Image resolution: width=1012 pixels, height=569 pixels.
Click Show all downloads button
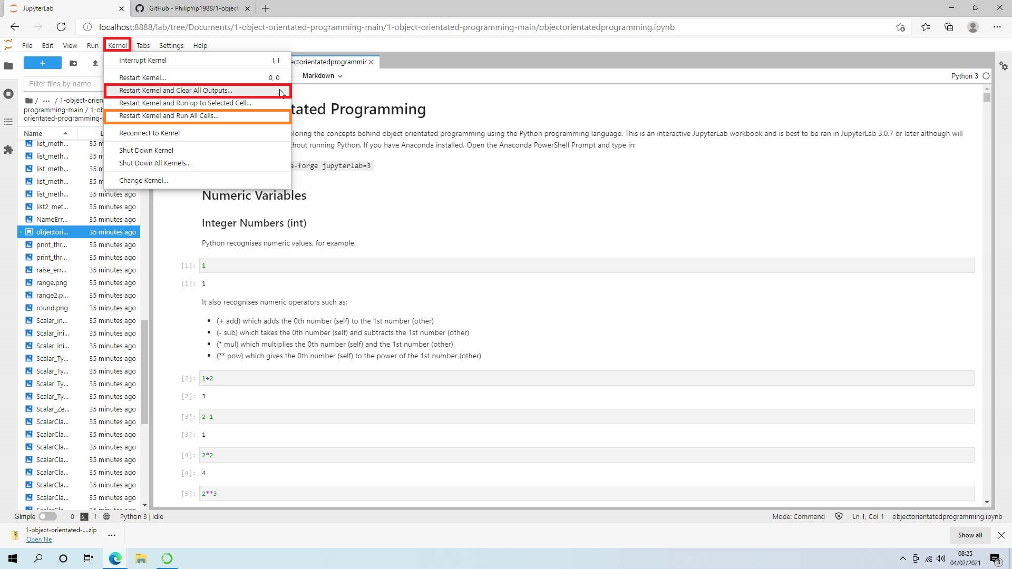click(970, 535)
